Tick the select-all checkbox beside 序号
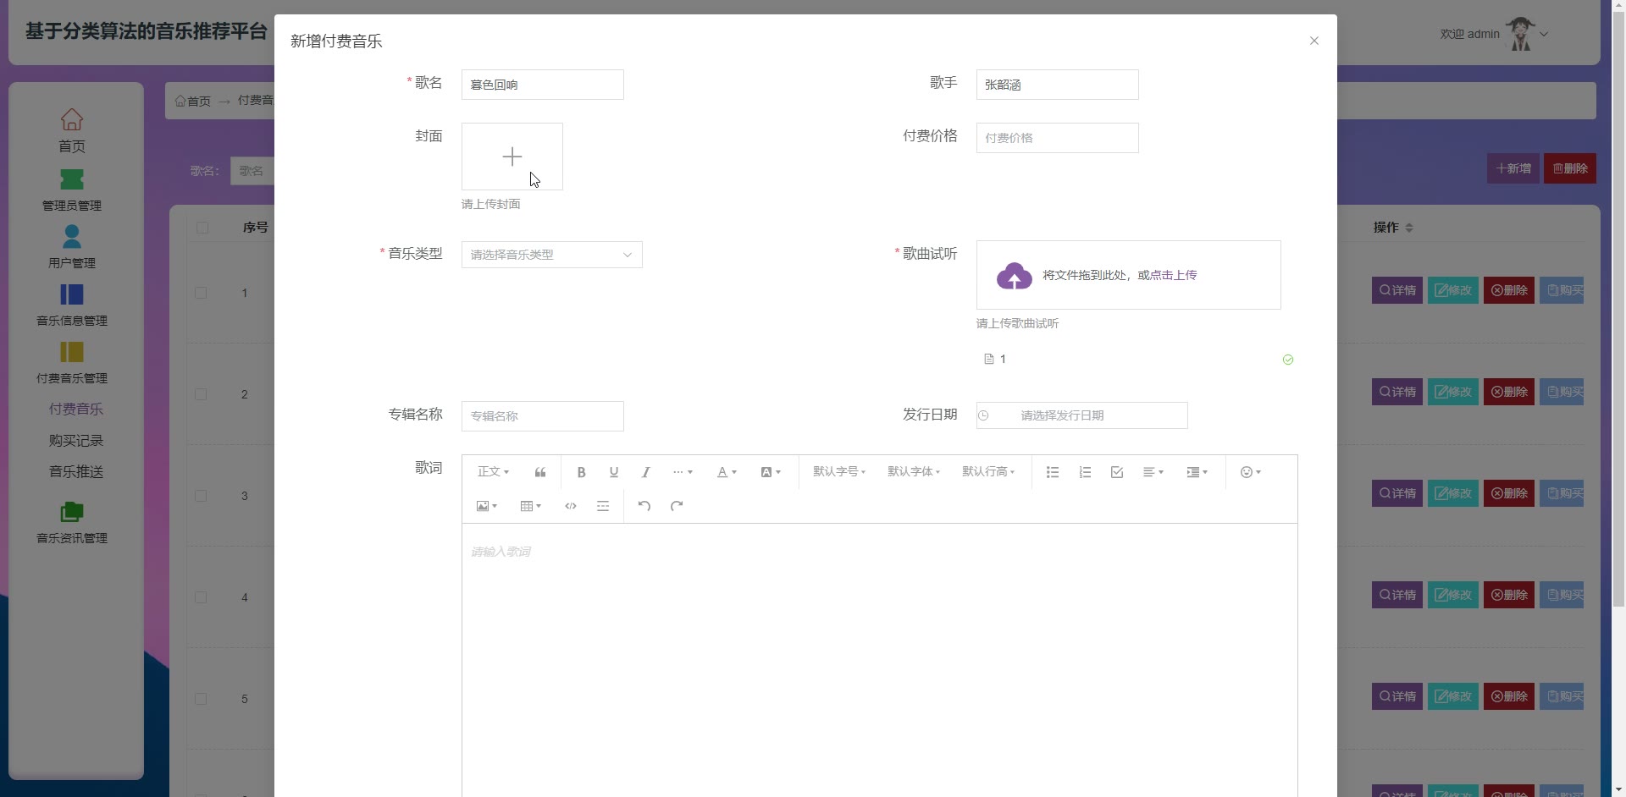This screenshot has width=1626, height=797. click(202, 228)
